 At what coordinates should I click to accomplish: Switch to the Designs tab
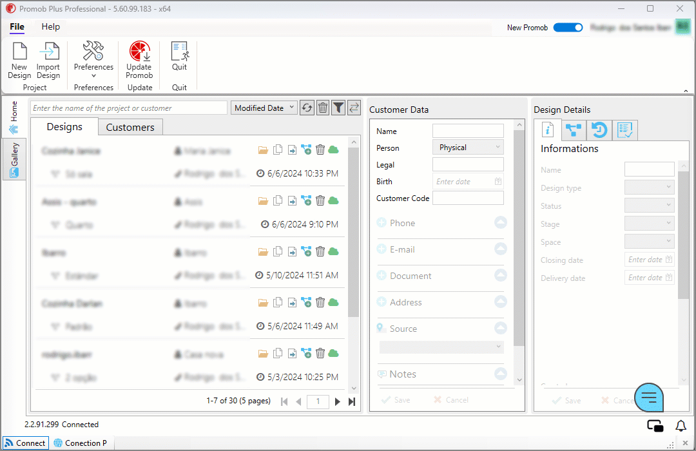tap(64, 127)
